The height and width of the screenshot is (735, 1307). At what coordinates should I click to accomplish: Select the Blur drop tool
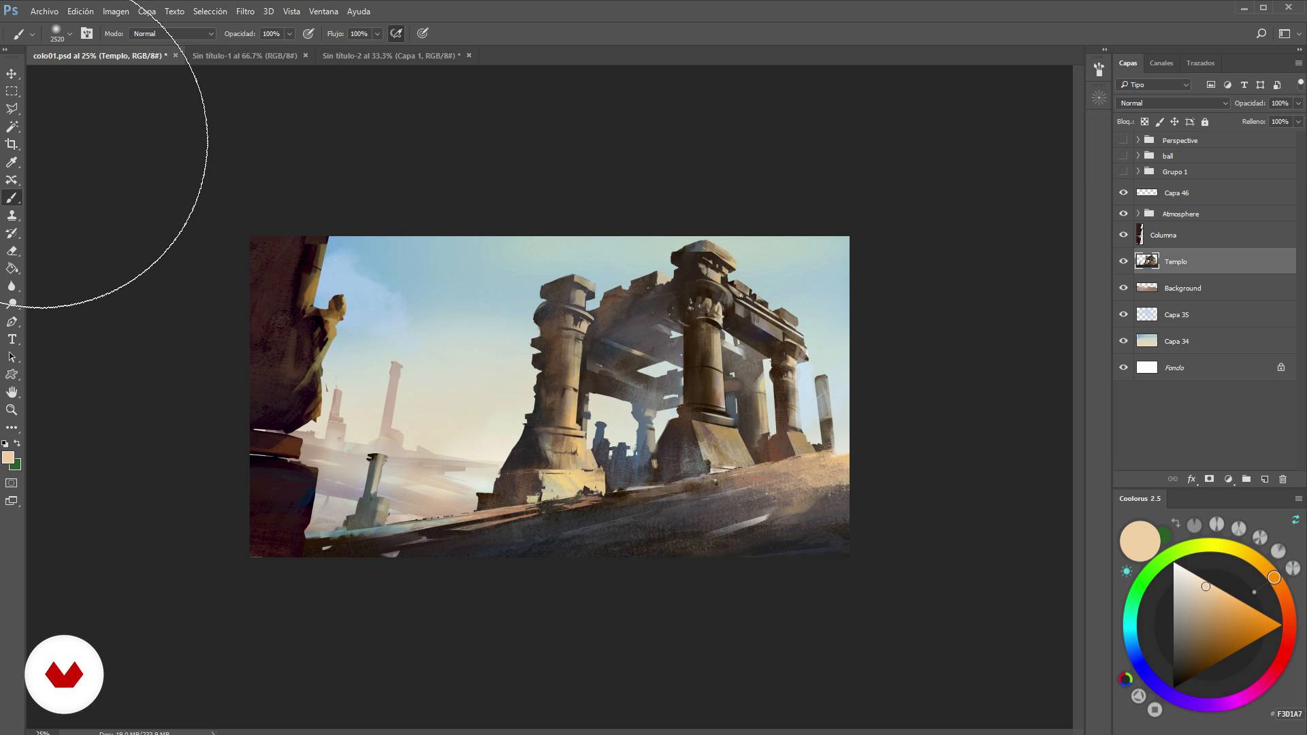[12, 287]
